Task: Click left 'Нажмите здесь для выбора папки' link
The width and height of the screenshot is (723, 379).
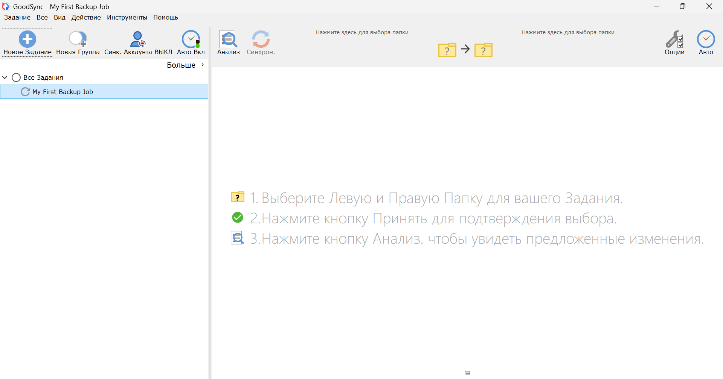Action: pos(362,32)
